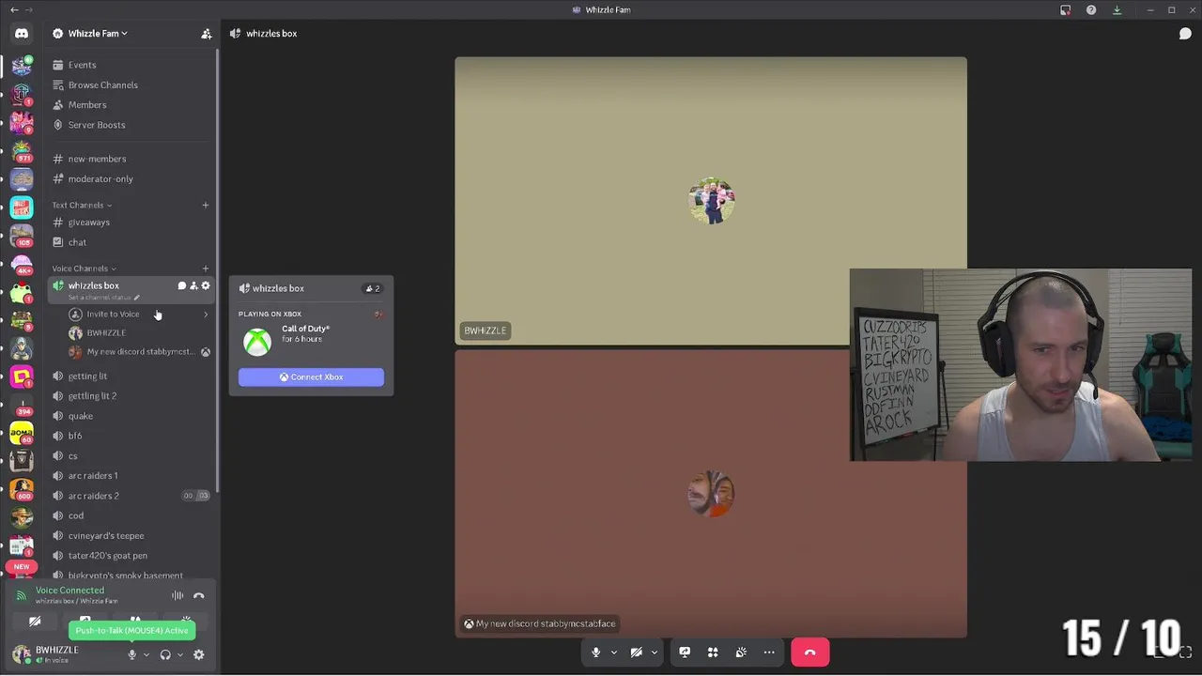Click BWHIZZLE video tile in call
Image resolution: width=1202 pixels, height=676 pixels.
point(711,200)
